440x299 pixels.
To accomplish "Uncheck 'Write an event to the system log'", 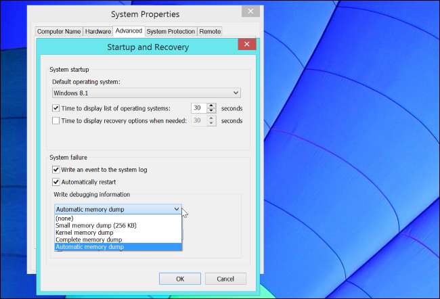I will tap(56, 169).
